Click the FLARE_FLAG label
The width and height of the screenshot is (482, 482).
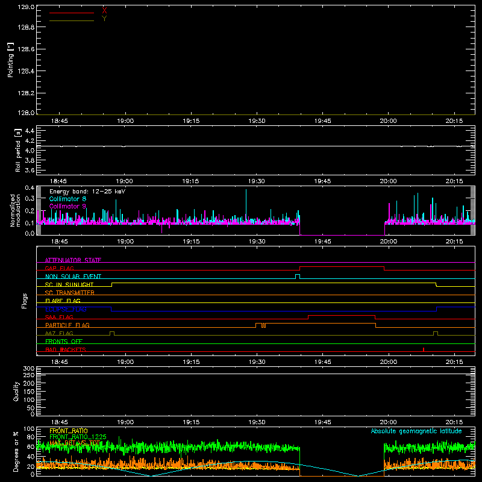63,301
